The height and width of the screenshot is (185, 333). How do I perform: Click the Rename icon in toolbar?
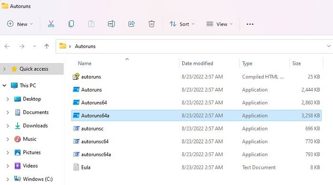pos(111,24)
